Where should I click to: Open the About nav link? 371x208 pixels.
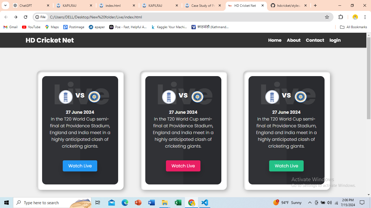[x=294, y=40]
